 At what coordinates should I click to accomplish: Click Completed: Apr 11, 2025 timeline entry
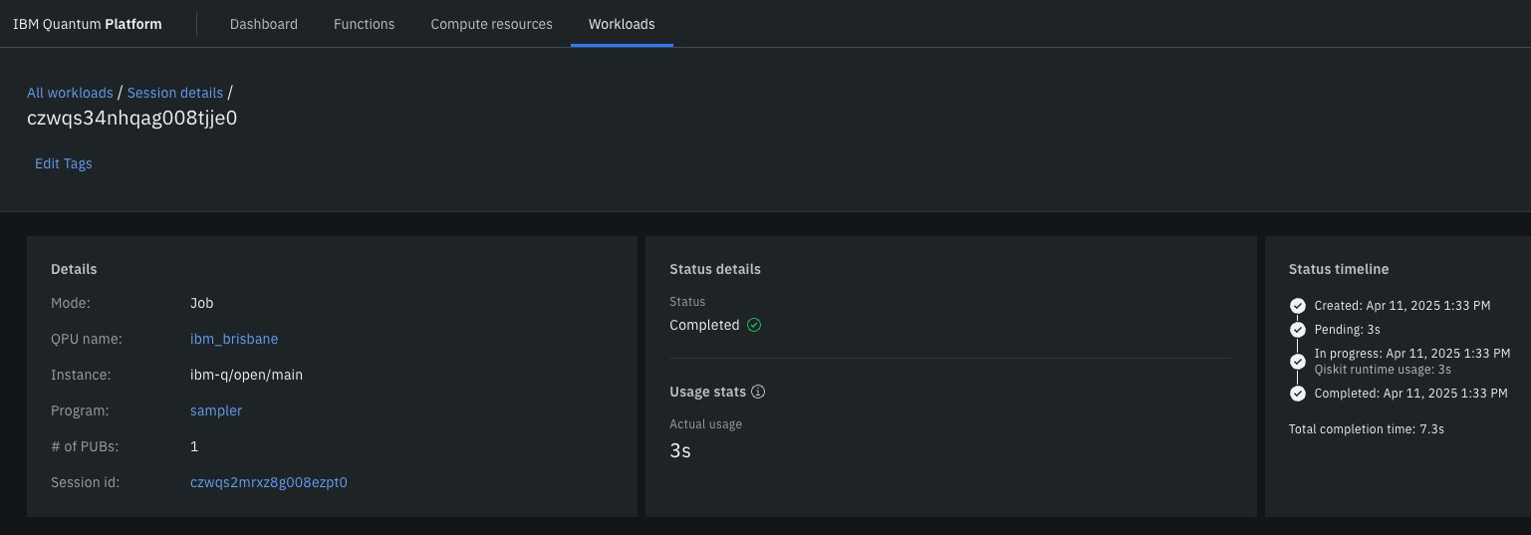tap(1410, 394)
